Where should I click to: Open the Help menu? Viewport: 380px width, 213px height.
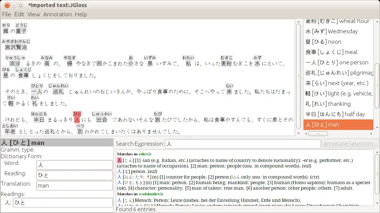pos(81,14)
